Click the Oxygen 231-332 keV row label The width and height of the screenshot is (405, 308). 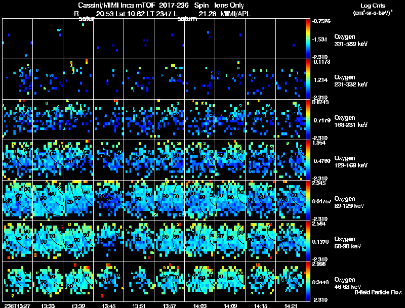click(351, 81)
